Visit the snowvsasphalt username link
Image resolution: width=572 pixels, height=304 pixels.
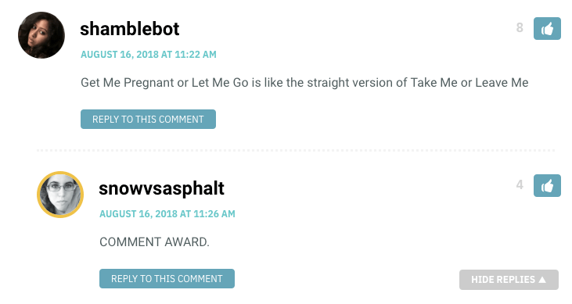[x=161, y=188]
